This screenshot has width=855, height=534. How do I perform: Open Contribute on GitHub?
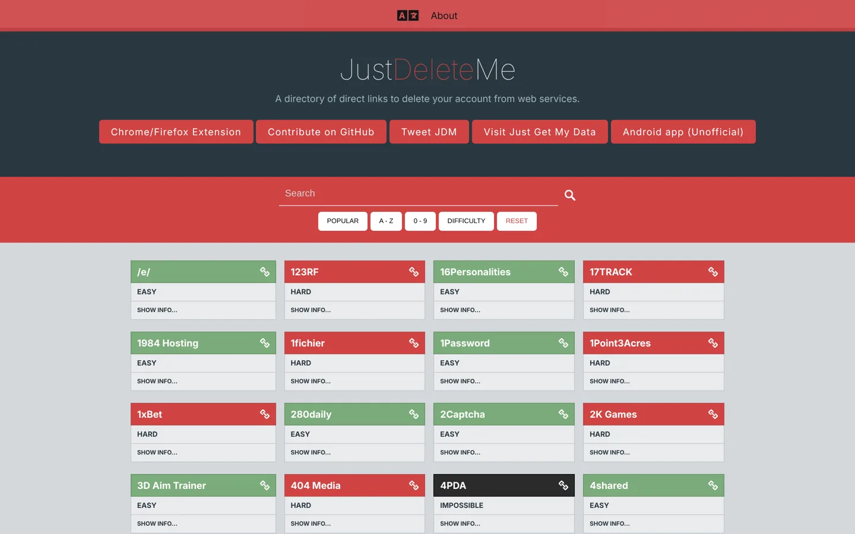click(x=321, y=132)
